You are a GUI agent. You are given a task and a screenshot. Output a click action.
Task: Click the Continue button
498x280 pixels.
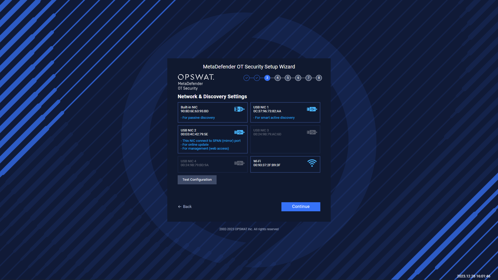(301, 207)
